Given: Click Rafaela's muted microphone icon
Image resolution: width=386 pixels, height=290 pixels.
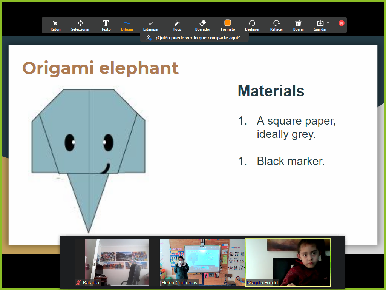Looking at the screenshot, I should pos(79,282).
